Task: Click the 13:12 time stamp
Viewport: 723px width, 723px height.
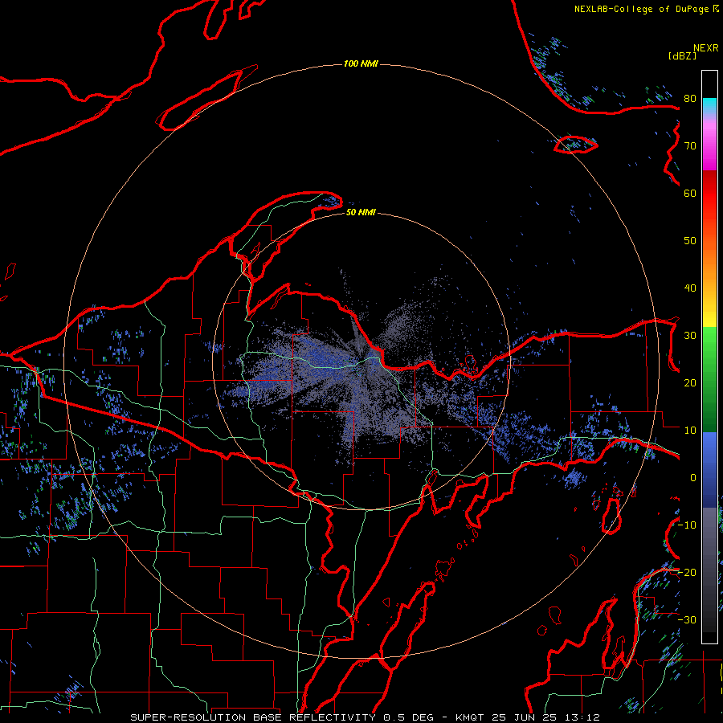Action: 582,717
